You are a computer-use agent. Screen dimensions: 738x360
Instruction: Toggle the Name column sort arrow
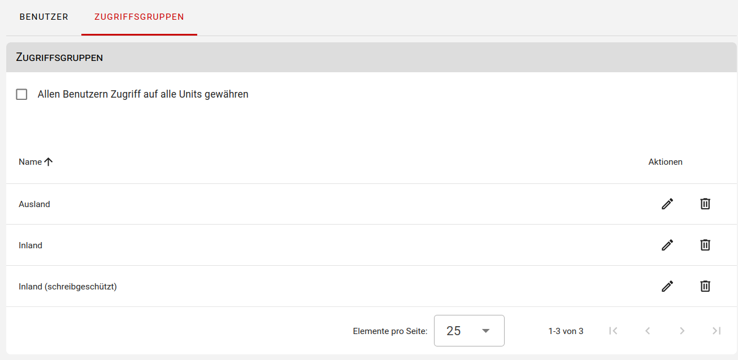tap(49, 162)
